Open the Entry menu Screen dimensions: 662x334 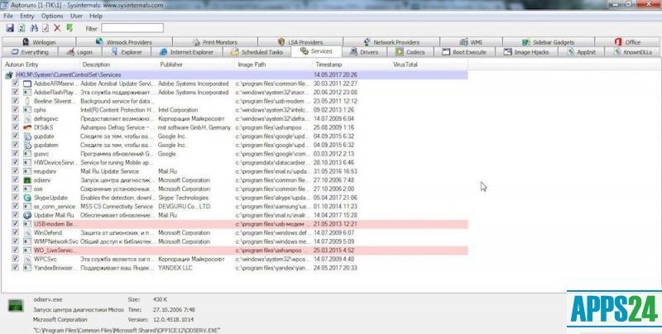[27, 16]
